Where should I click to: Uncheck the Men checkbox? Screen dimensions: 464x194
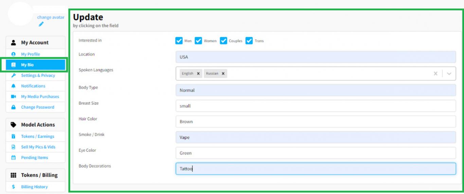tap(179, 41)
